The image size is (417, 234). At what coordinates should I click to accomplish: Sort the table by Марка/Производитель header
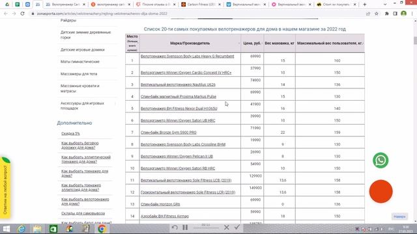(190, 43)
